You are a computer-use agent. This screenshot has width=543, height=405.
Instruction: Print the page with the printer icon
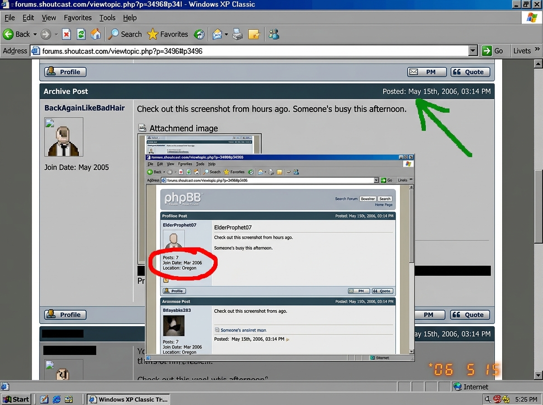click(238, 34)
